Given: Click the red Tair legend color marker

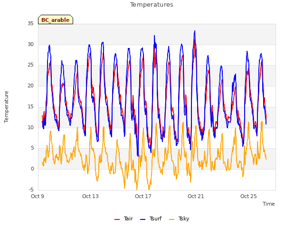Looking at the screenshot, I should click(x=117, y=219).
